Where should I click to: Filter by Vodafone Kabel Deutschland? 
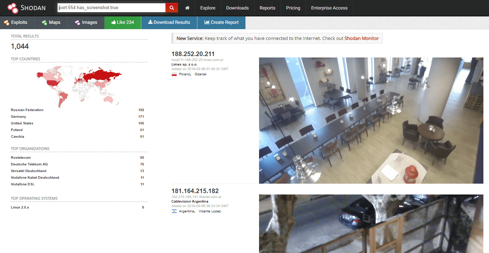click(35, 178)
